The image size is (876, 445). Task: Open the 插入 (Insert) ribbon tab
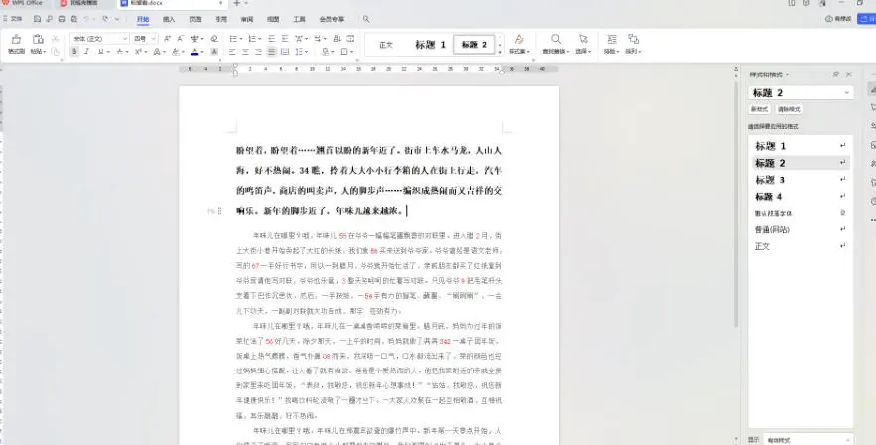tap(169, 19)
